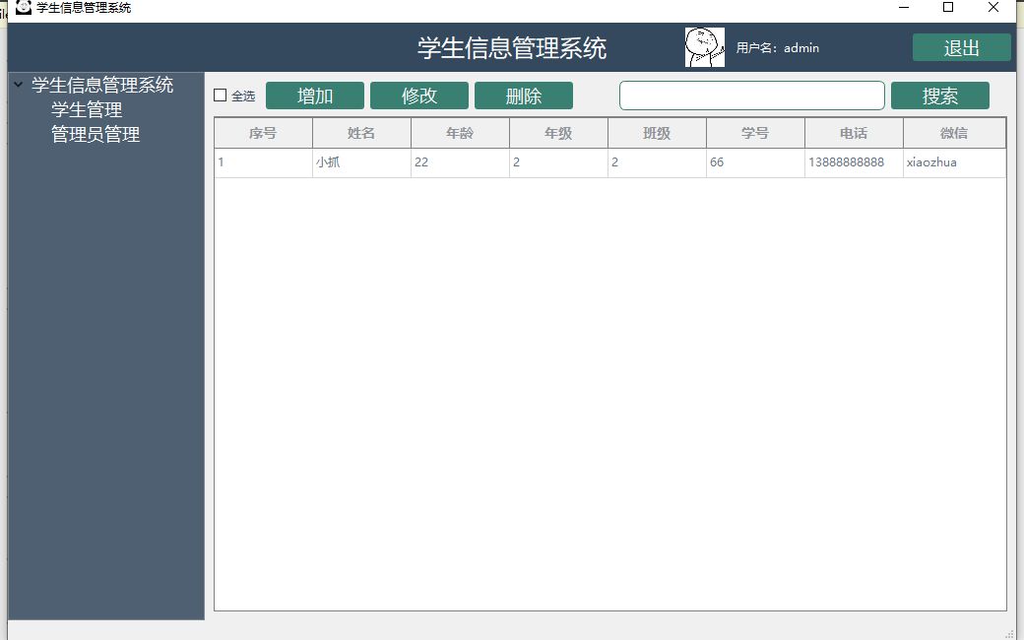Click the 姓名 column header
This screenshot has height=640, width=1024.
pyautogui.click(x=360, y=132)
